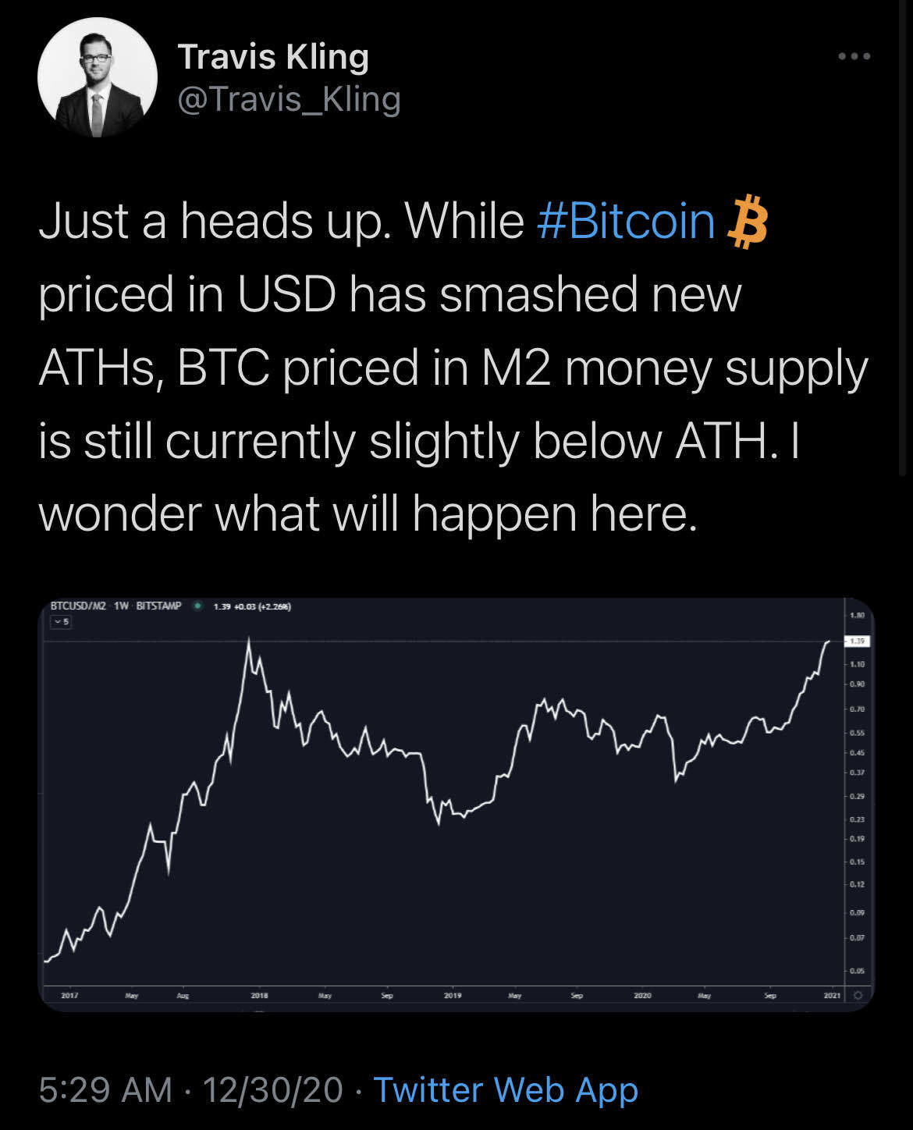
Task: Click Travis Kling's profile avatar
Action: [x=98, y=77]
